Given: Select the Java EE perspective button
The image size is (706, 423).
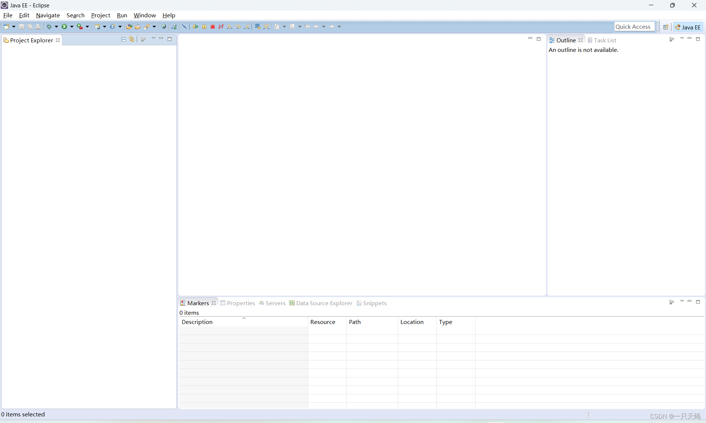Looking at the screenshot, I should pyautogui.click(x=688, y=27).
